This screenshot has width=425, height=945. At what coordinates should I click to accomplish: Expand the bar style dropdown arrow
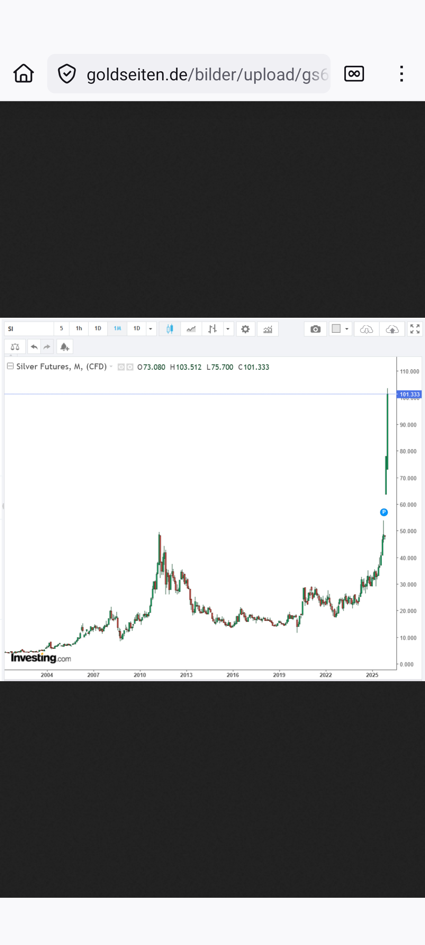click(x=228, y=329)
